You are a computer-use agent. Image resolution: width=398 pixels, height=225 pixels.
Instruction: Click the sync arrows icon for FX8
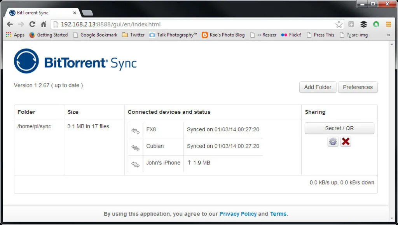click(x=136, y=131)
